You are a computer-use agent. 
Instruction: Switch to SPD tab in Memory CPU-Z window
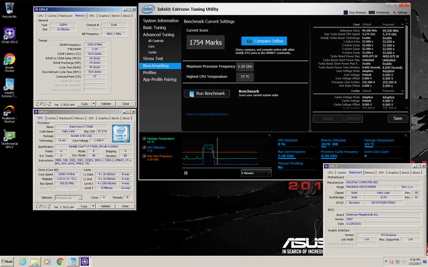[x=92, y=16]
